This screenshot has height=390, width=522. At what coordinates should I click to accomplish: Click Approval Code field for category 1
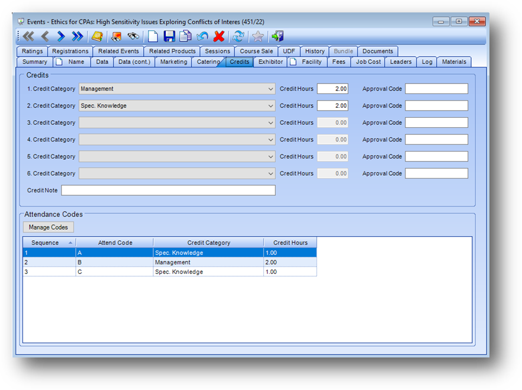pyautogui.click(x=436, y=89)
